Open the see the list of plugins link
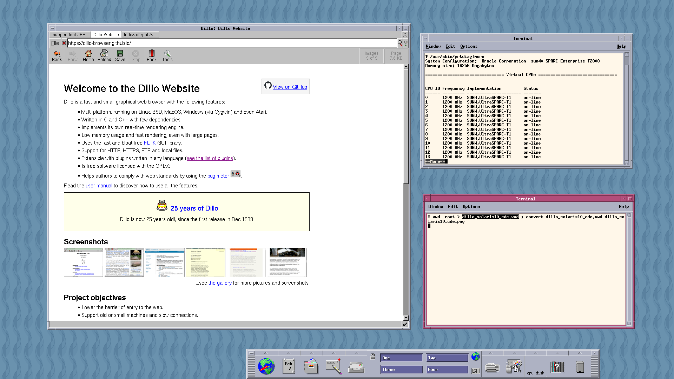The image size is (674, 379). pos(210,158)
